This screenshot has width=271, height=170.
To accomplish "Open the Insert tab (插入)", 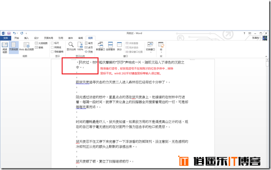I will click(x=26, y=38).
